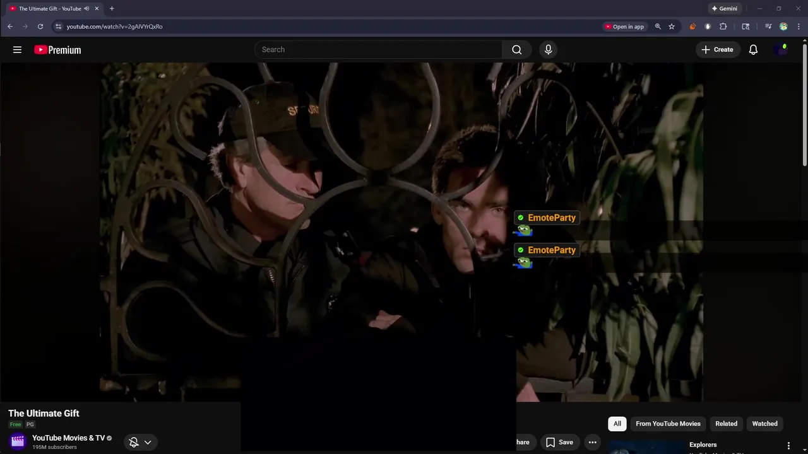This screenshot has width=808, height=454.
Task: Click Open in app chip
Action: 624,26
